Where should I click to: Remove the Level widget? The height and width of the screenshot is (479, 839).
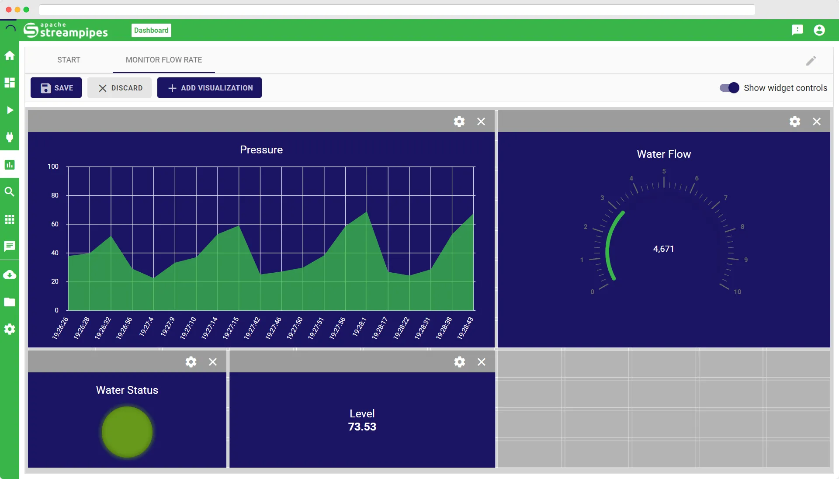(x=481, y=362)
